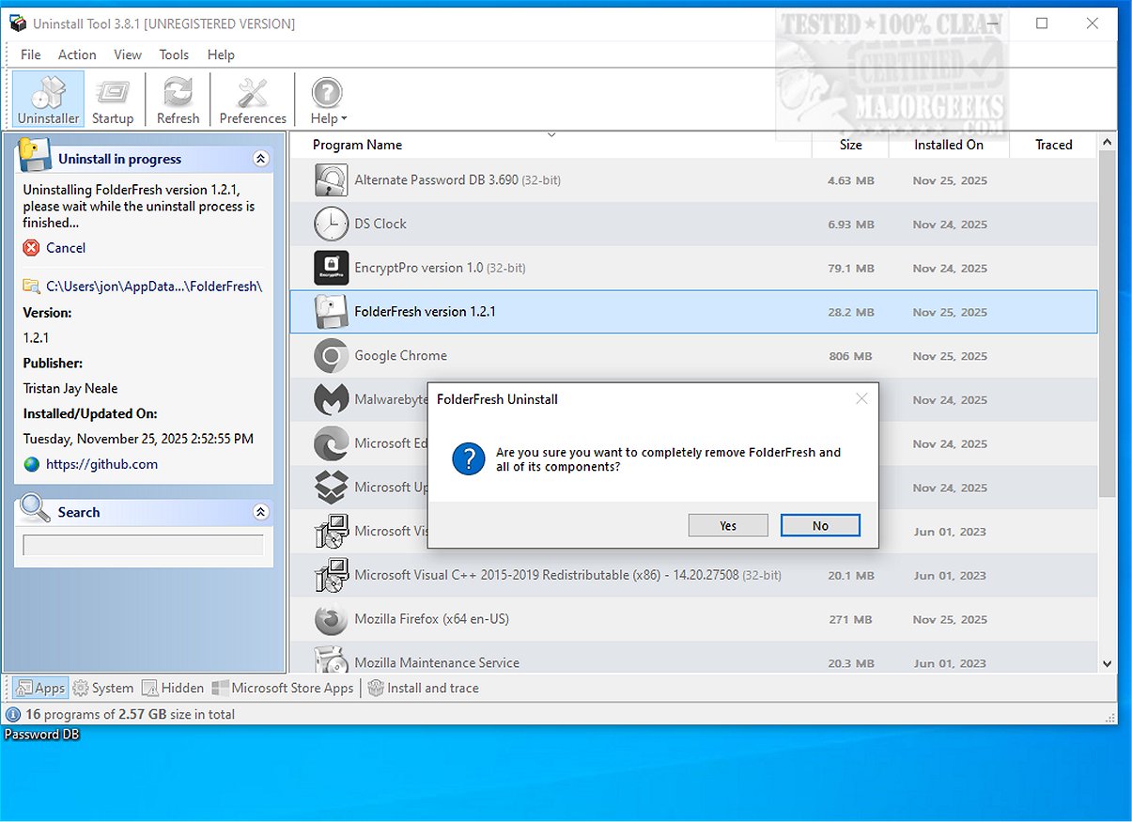The width and height of the screenshot is (1132, 822).
Task: Switch to the System tab
Action: (103, 688)
